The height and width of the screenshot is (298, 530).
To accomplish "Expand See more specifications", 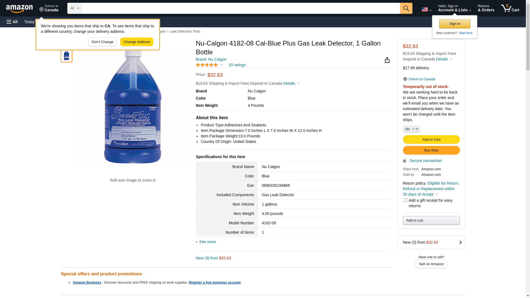I will 207,242.
